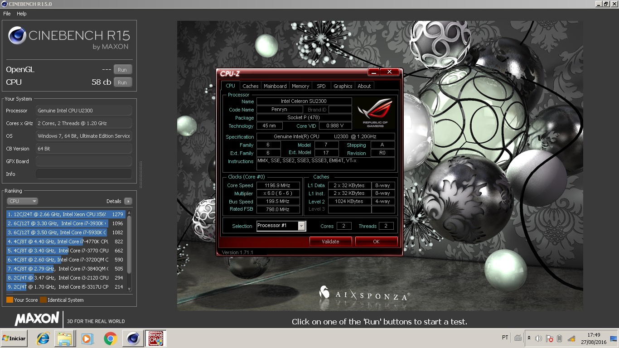Click OK button in CPU-Z
This screenshot has width=619, height=348.
coord(376,242)
